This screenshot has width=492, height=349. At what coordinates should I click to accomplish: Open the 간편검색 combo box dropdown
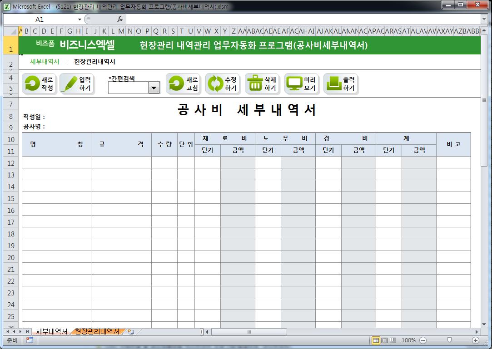click(154, 88)
